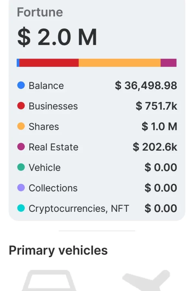Open the Businesses row label
The height and width of the screenshot is (291, 194).
tap(53, 106)
